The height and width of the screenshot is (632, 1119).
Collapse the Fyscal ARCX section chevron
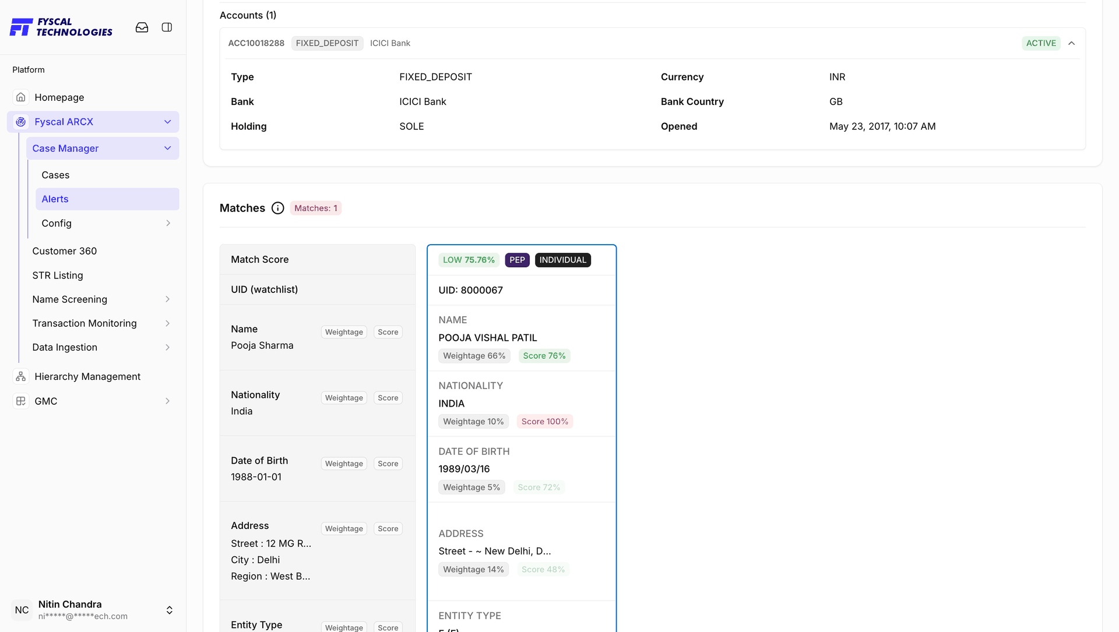tap(168, 122)
